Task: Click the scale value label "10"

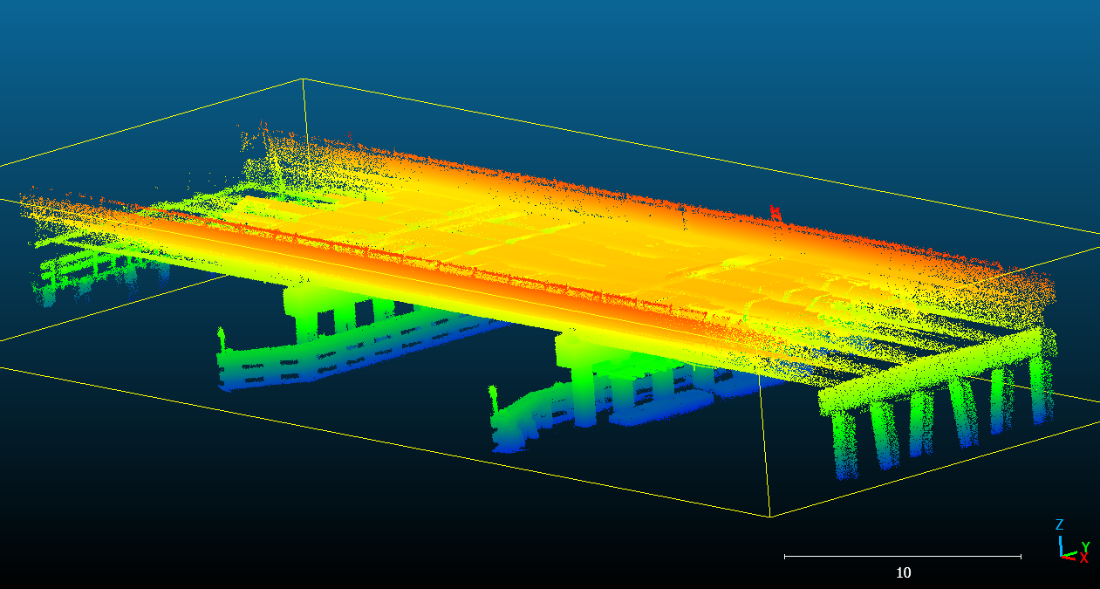Action: point(903,573)
